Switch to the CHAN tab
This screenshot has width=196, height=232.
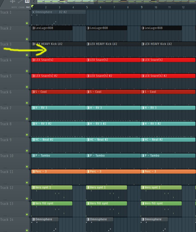click(21, 7)
